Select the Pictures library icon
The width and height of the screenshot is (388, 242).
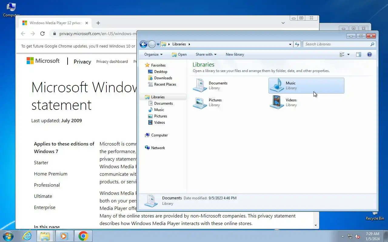[200, 103]
